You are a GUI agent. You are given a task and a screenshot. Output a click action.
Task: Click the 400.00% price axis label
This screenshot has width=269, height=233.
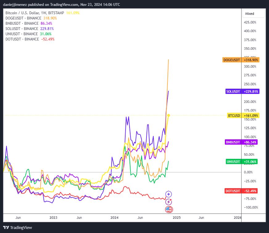click(x=250, y=31)
